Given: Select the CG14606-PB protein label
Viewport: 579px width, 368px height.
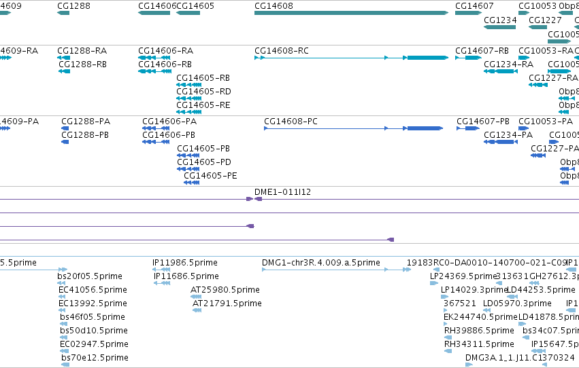Looking at the screenshot, I should pyautogui.click(x=169, y=135).
